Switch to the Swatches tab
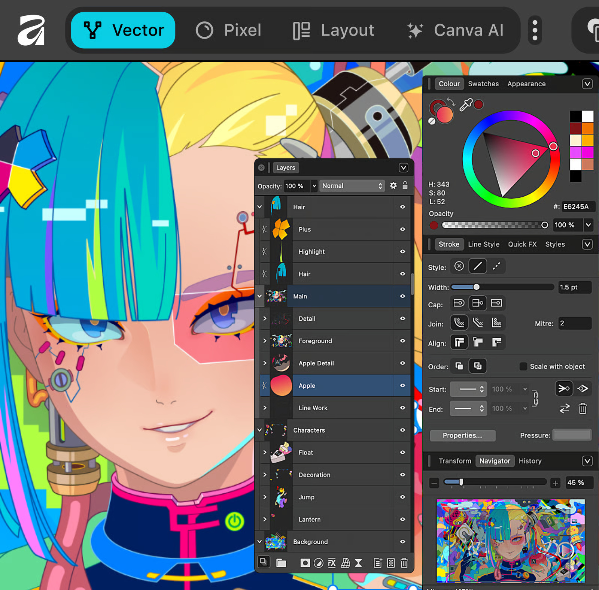 click(483, 84)
